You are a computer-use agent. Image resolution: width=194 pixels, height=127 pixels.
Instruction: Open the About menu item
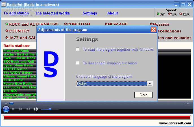pyautogui.click(x=112, y=13)
